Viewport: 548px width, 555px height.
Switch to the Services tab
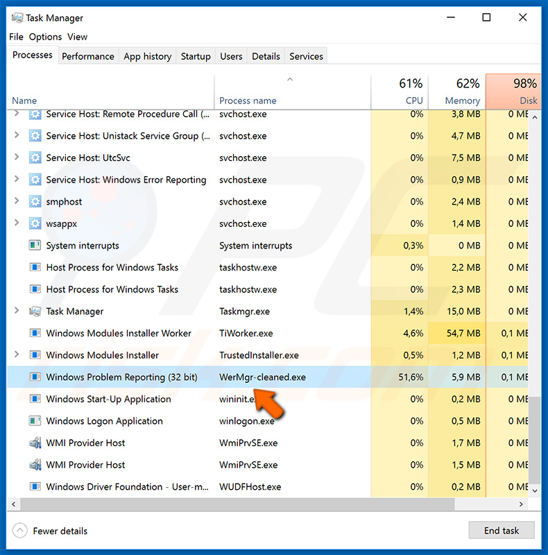(x=306, y=56)
